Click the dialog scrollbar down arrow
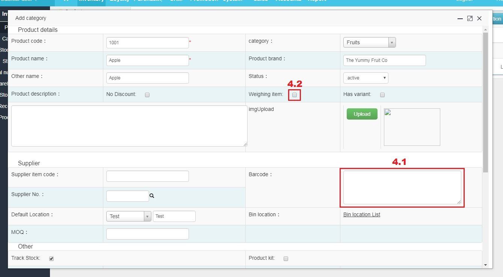Image resolution: width=503 pixels, height=277 pixels. 485,265
